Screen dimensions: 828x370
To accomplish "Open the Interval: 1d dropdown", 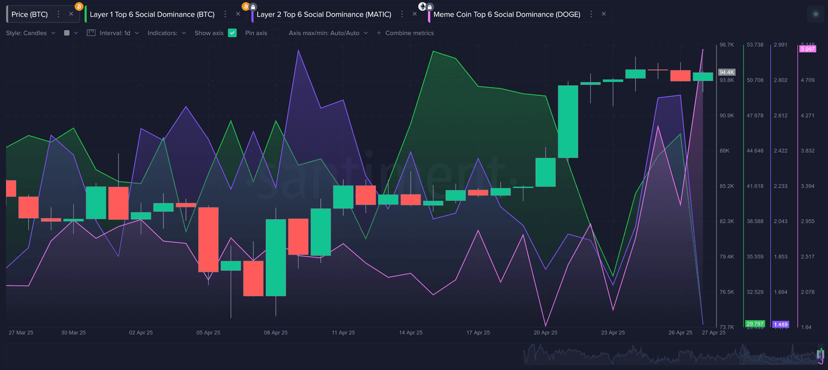I will [x=119, y=33].
